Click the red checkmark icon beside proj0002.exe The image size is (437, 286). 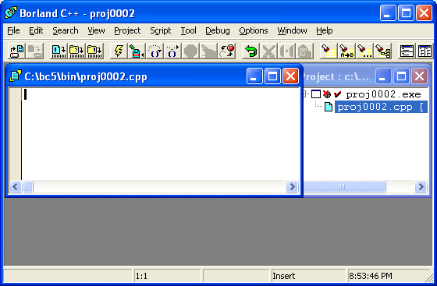click(337, 94)
